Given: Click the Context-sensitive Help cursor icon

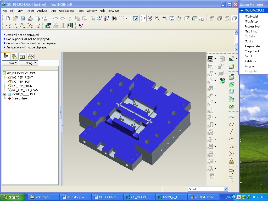Looking at the screenshot, I should pyautogui.click(x=81, y=26).
